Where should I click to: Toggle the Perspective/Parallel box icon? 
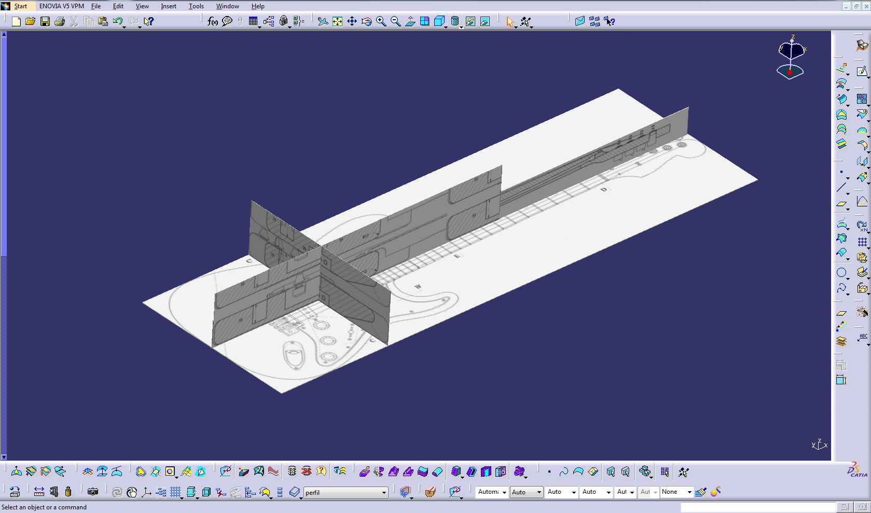(x=206, y=492)
